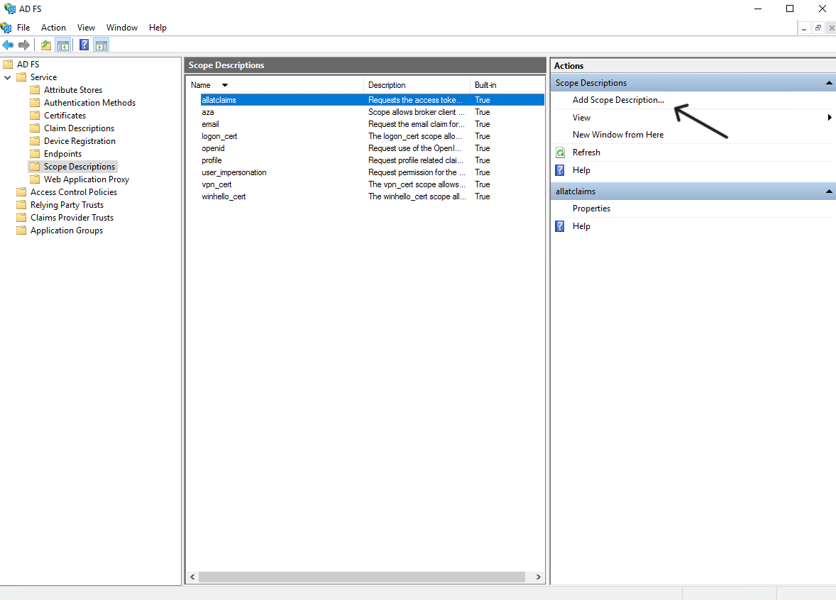
Task: Open Properties for allatclaims
Action: [591, 209]
